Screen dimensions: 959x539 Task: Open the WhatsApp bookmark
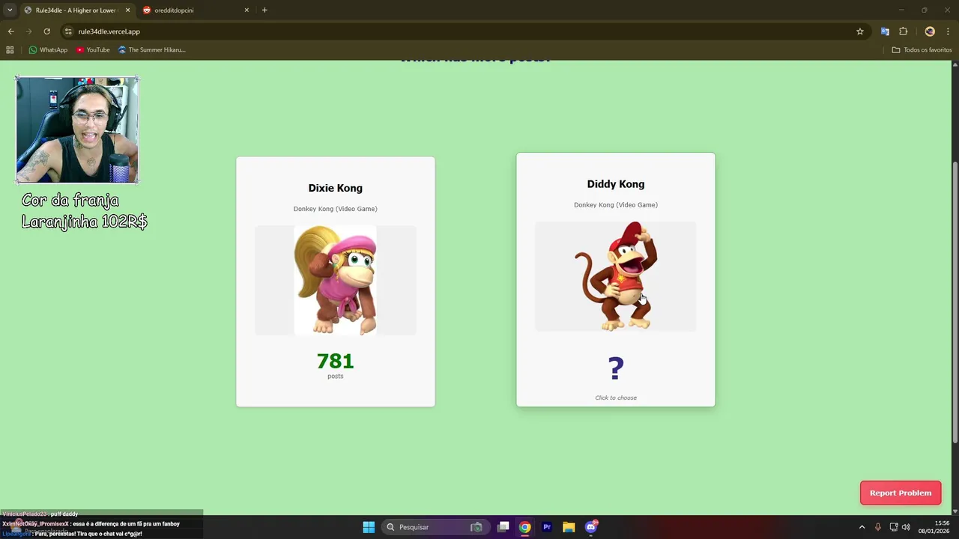pyautogui.click(x=48, y=50)
